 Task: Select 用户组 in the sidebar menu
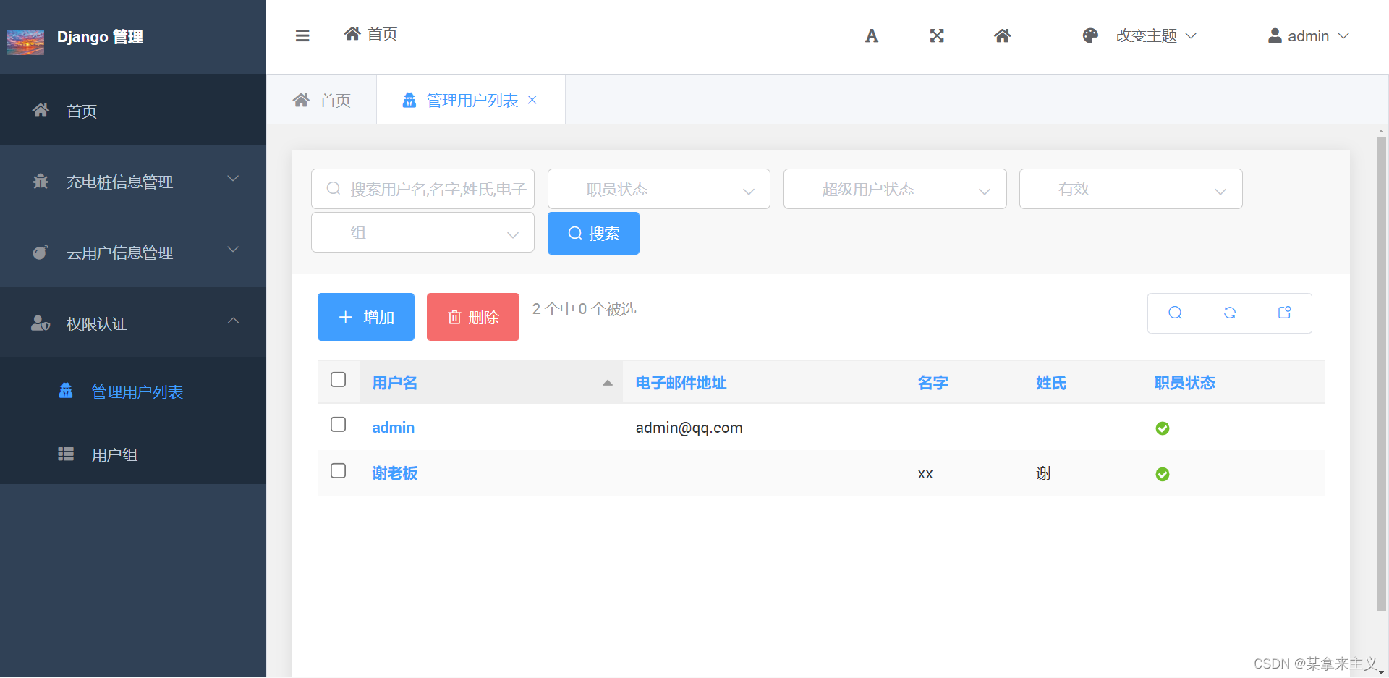coord(116,454)
